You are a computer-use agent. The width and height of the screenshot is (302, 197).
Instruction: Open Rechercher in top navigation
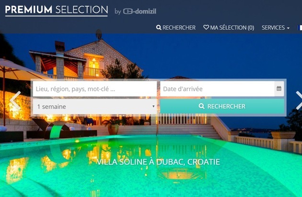point(176,28)
